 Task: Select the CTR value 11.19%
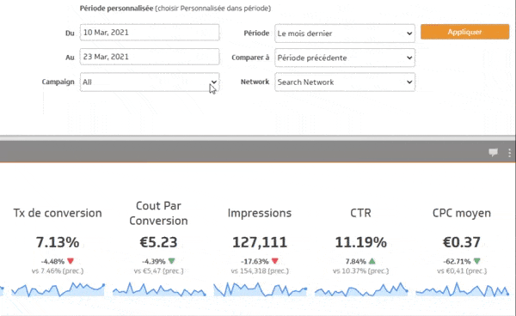[360, 242]
